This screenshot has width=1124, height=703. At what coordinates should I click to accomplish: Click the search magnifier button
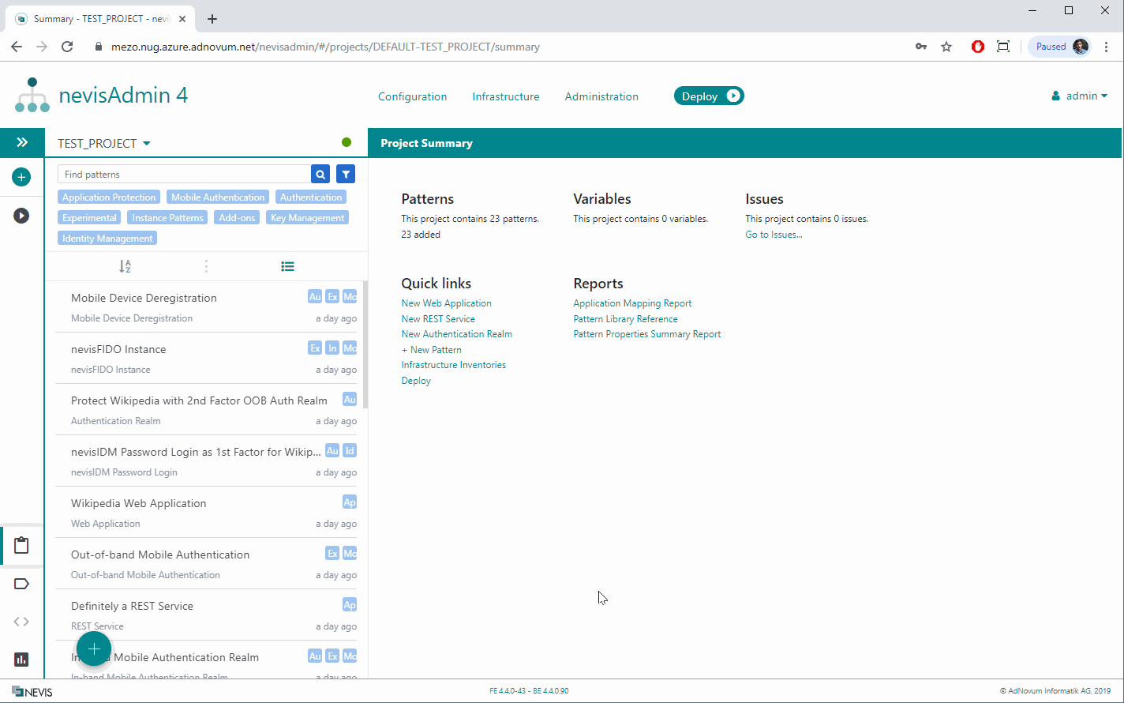pyautogui.click(x=320, y=175)
